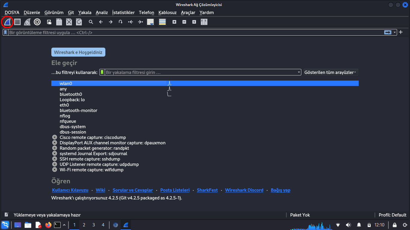
Task: Open the capture filter history dropdown arrow
Action: point(299,72)
